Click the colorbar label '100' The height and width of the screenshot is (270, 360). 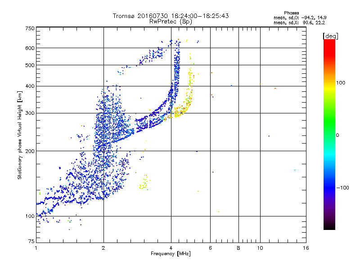tap(341, 83)
